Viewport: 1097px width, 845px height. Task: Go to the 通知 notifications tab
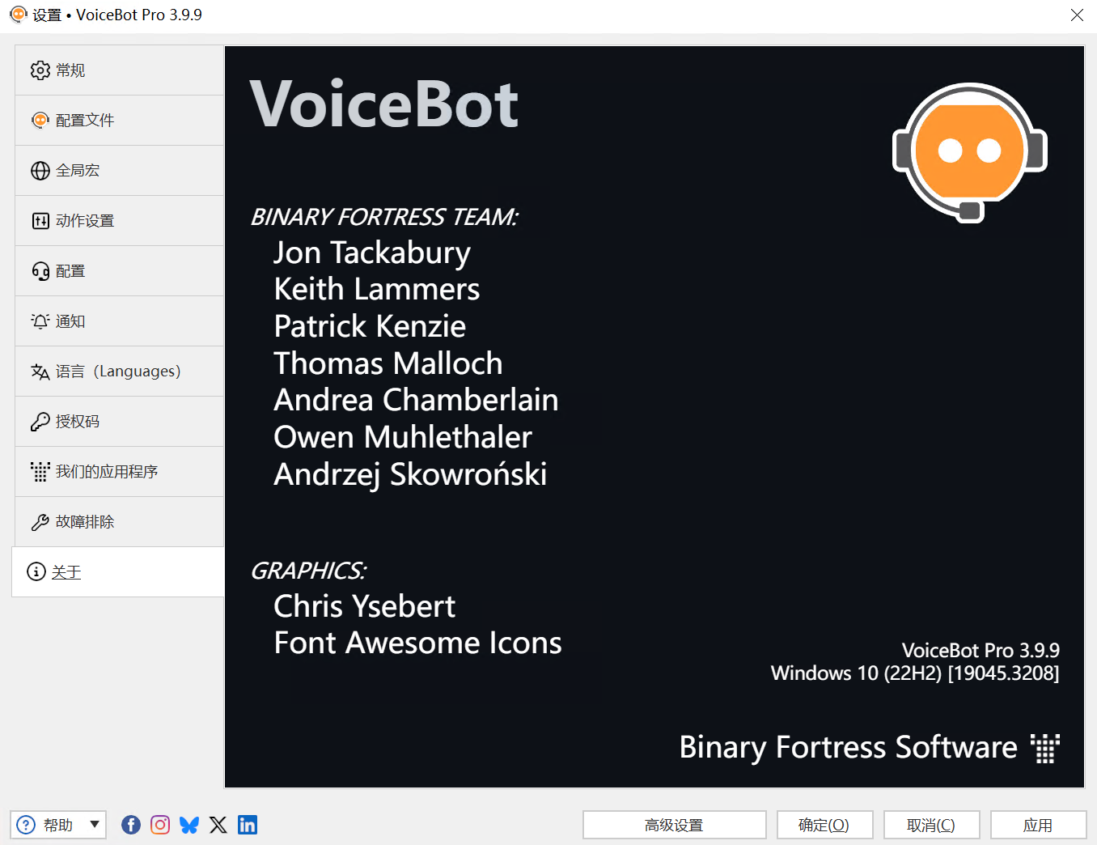click(120, 321)
